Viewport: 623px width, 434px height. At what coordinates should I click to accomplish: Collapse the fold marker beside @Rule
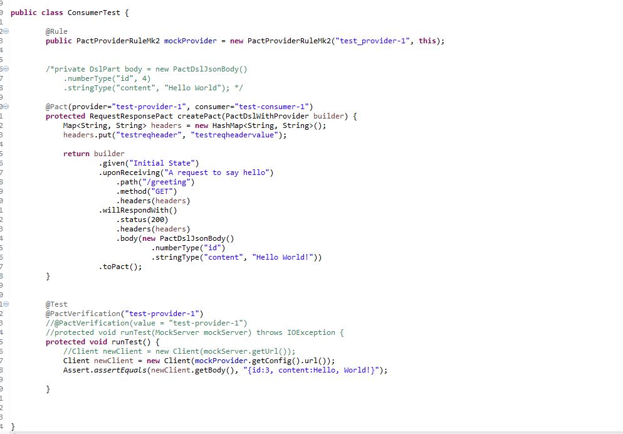tap(6, 31)
